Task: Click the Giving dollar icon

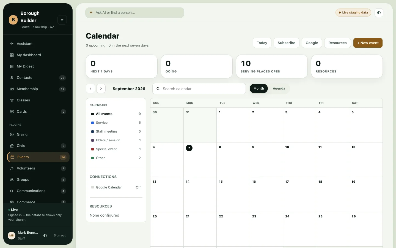Action: [x=12, y=134]
